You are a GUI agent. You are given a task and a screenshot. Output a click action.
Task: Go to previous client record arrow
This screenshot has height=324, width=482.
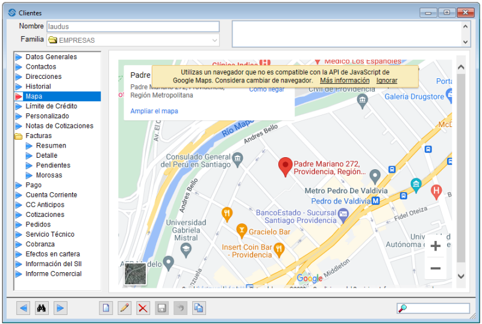click(x=23, y=308)
